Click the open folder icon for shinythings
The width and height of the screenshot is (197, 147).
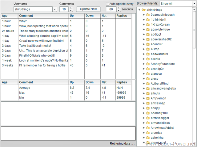[x=144, y=10]
